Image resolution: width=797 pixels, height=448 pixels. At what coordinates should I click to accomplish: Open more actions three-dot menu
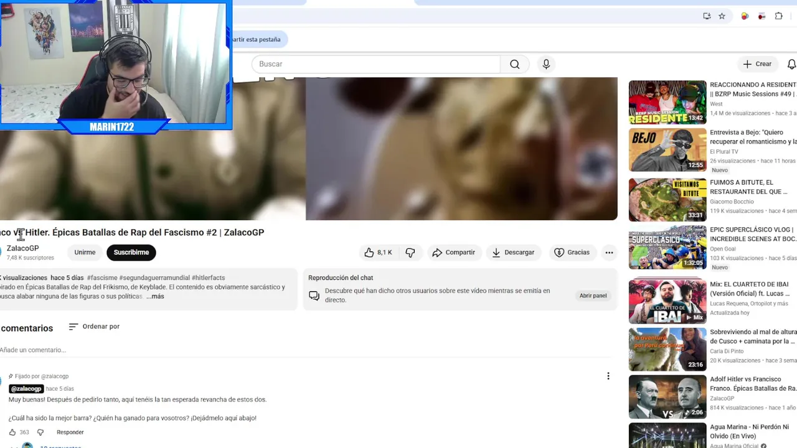coord(609,252)
